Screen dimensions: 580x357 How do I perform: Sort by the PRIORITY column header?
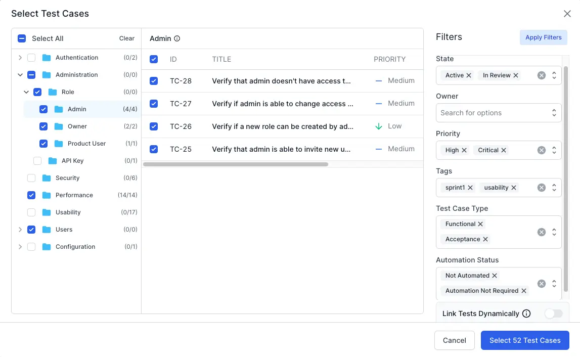tap(389, 59)
